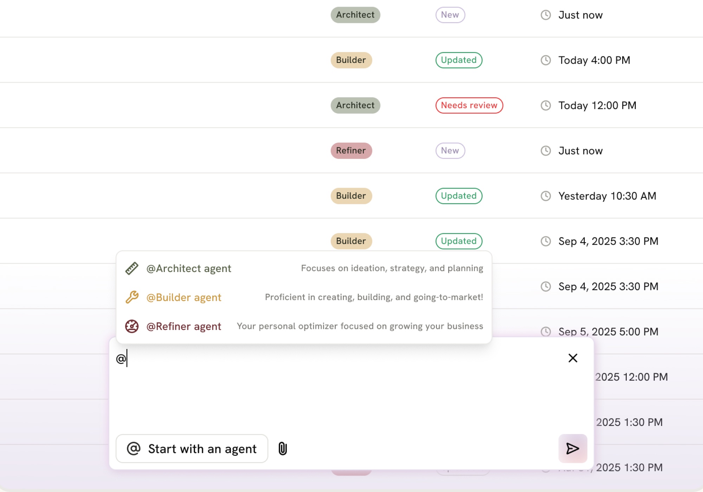The image size is (703, 492).
Task: Choose @Builder agent from the mention menu
Action: pos(184,297)
